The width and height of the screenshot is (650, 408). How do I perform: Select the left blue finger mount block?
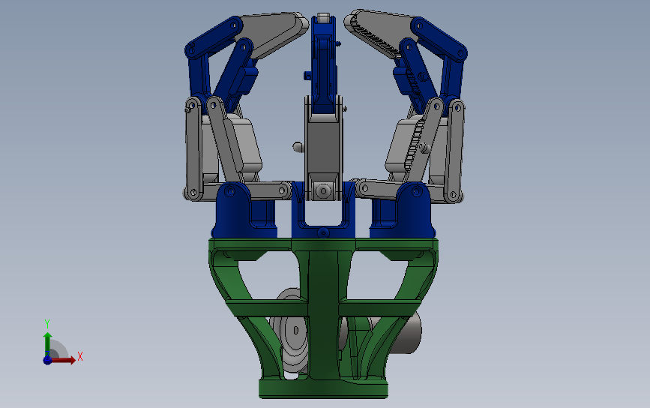(x=244, y=211)
